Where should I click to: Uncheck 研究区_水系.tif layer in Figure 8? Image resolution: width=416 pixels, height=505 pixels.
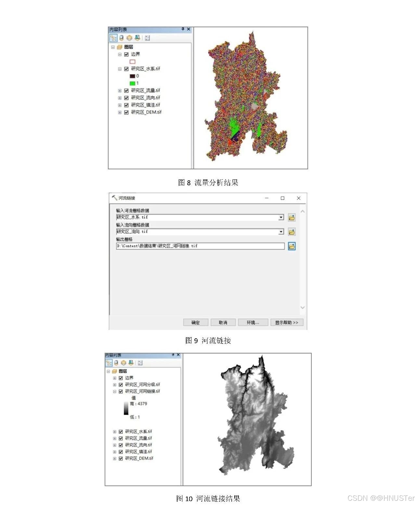(126, 69)
